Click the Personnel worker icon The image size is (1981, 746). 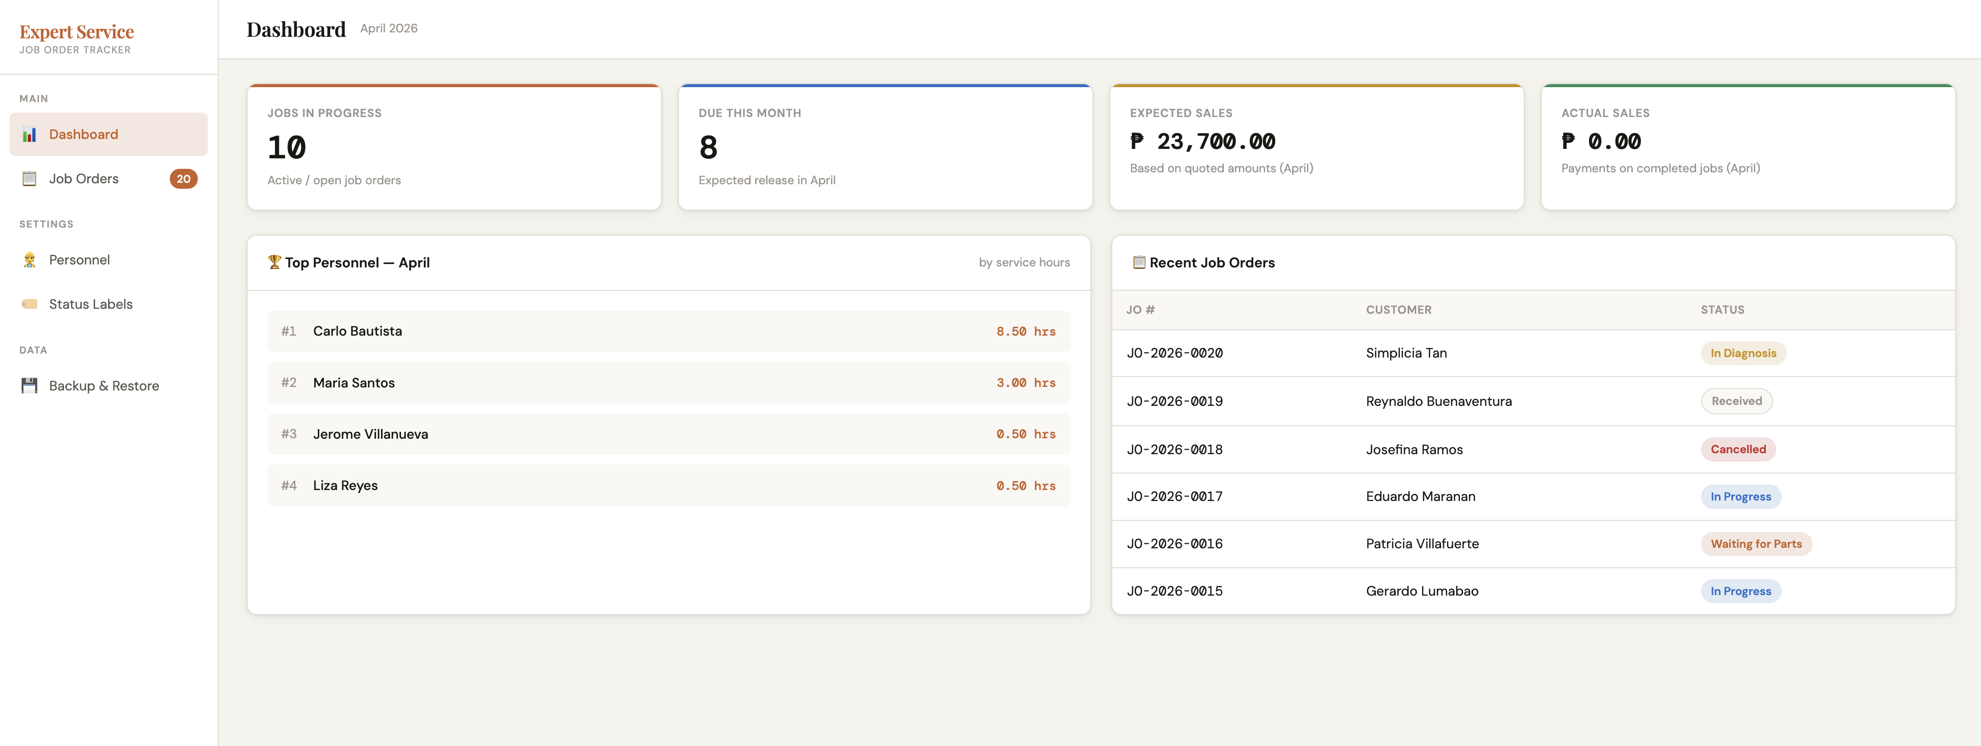[29, 260]
